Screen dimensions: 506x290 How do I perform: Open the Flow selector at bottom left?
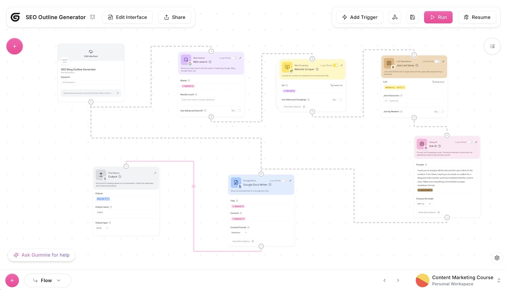pyautogui.click(x=47, y=280)
